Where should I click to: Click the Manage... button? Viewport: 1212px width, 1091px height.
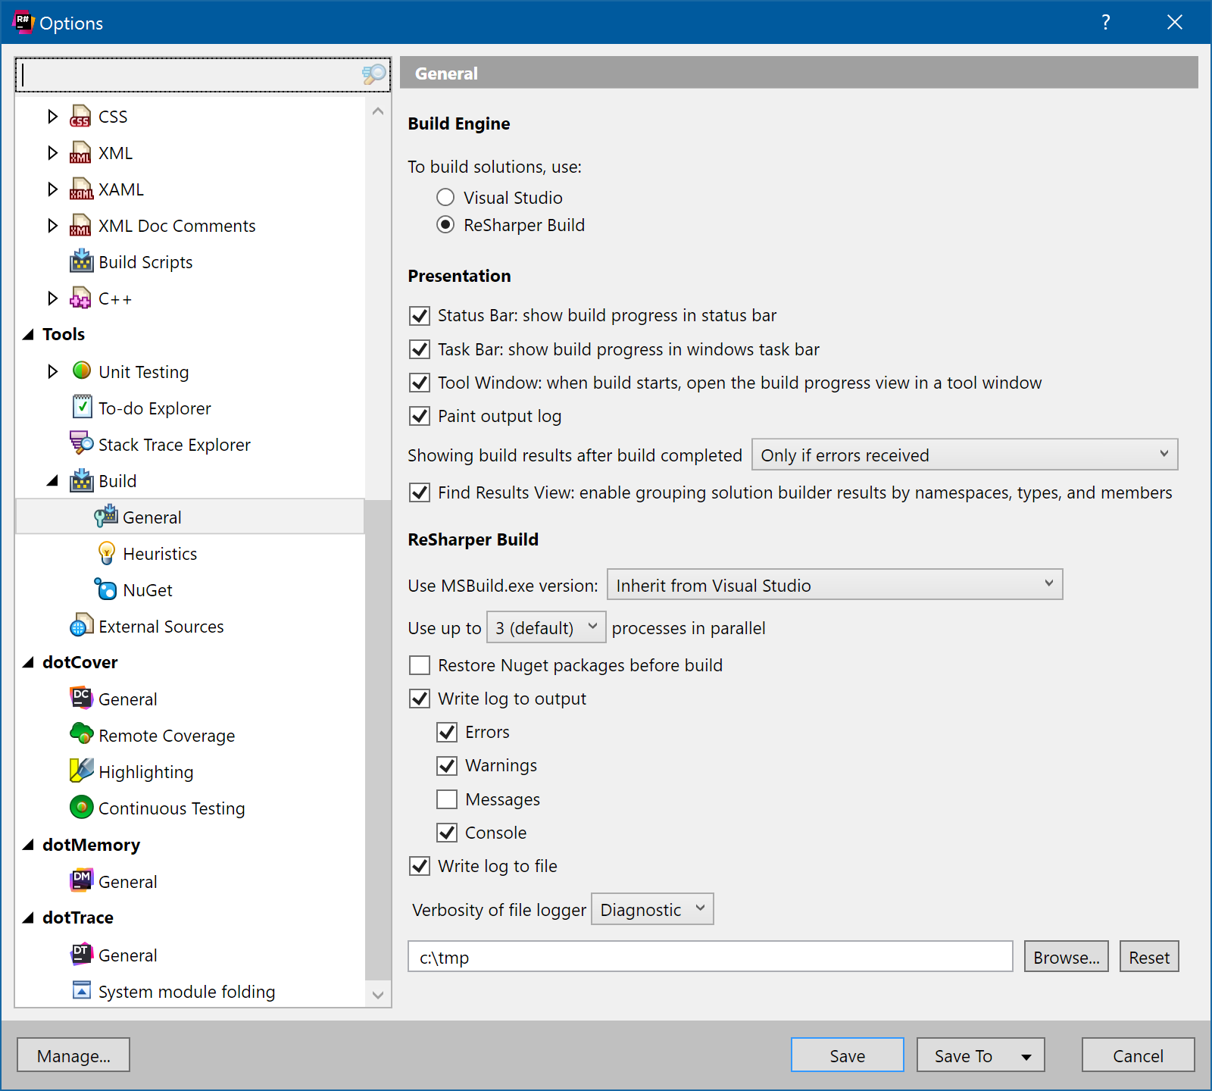point(73,1055)
